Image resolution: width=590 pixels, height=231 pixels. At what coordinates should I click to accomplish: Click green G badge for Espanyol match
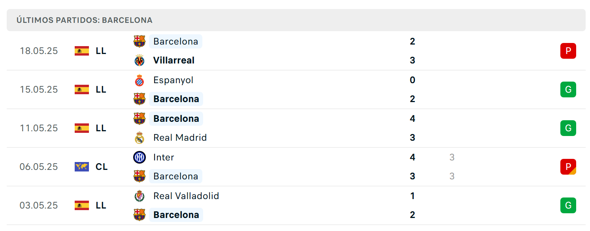pos(568,89)
